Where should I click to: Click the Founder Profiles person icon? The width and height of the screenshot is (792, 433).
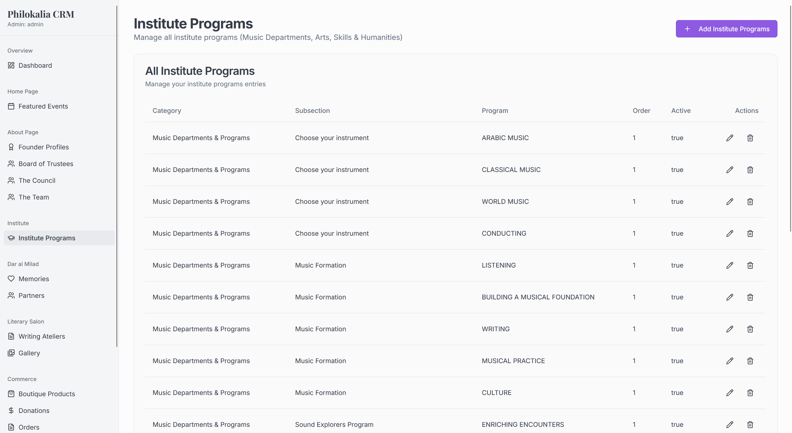[x=11, y=147]
